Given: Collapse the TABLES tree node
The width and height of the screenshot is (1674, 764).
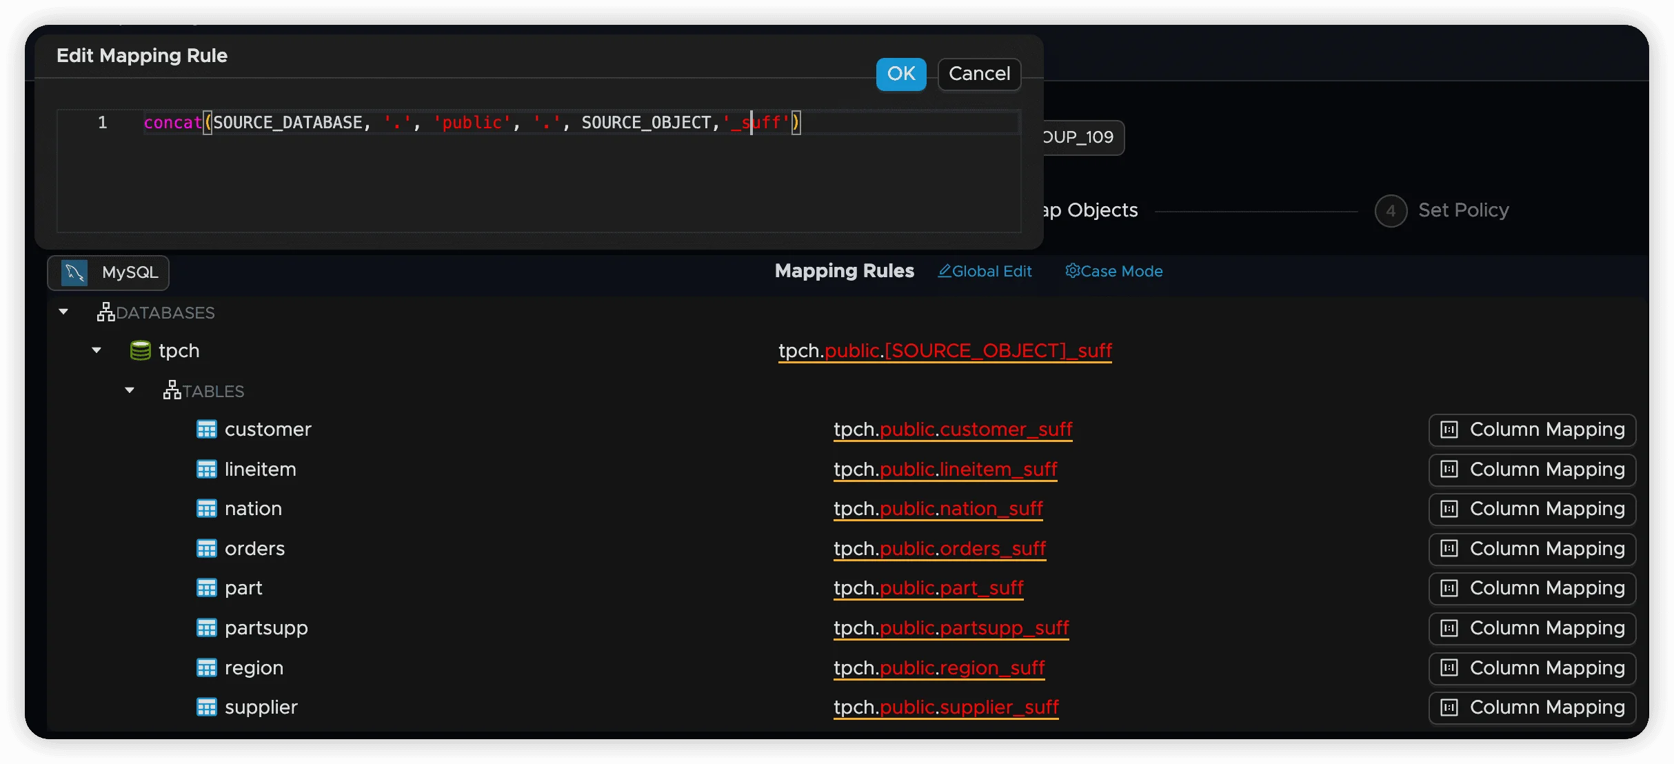Looking at the screenshot, I should point(130,390).
